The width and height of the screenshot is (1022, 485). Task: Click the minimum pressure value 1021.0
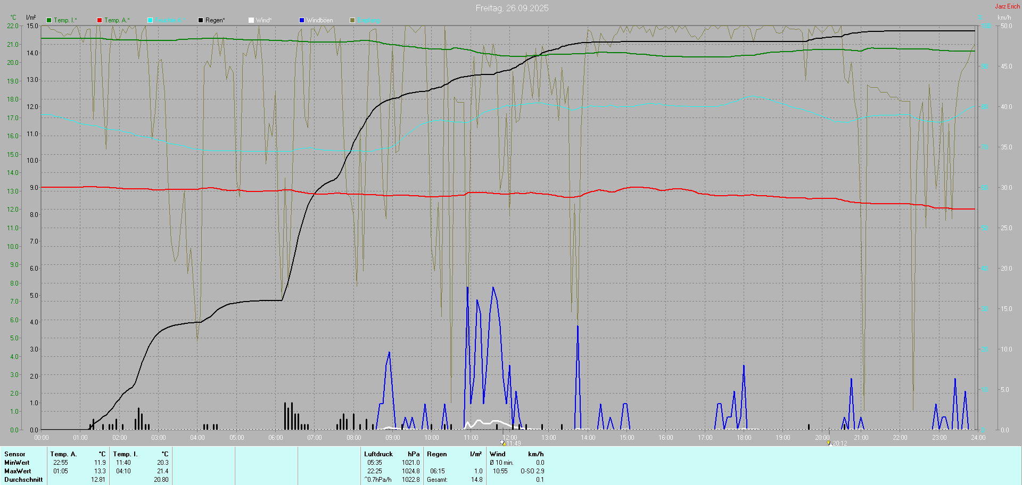tap(411, 463)
